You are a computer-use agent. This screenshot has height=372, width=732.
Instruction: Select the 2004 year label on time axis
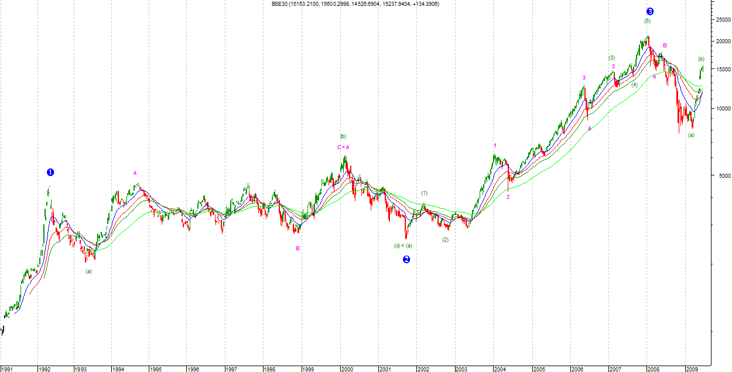pyautogui.click(x=500, y=369)
